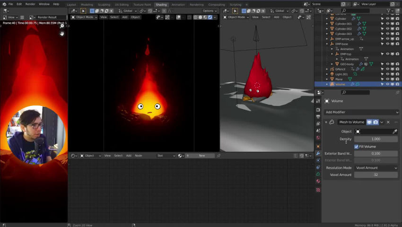The height and width of the screenshot is (227, 402).
Task: Hide Plane using its eye icon
Action: 387,79
